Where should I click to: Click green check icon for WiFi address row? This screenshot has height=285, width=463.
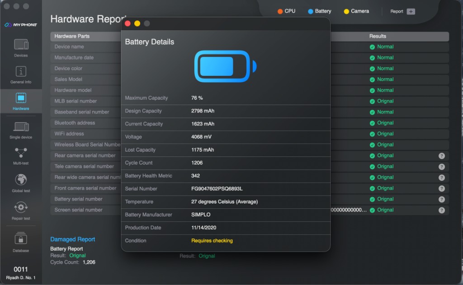click(x=372, y=134)
